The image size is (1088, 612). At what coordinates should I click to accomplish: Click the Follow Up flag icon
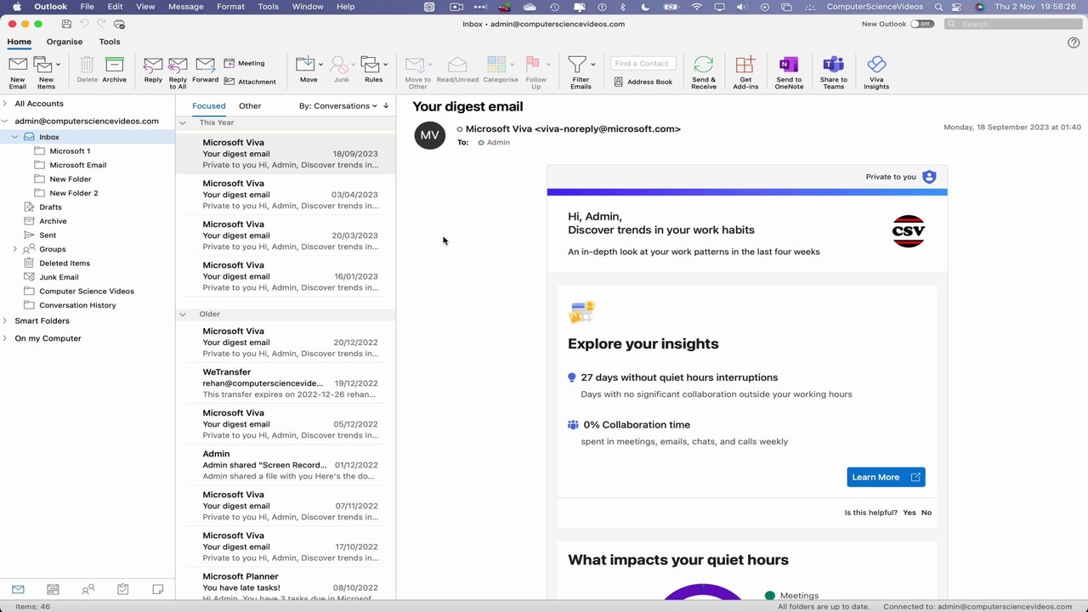[534, 65]
